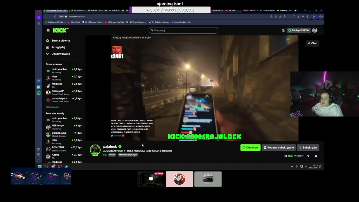The width and height of the screenshot is (359, 202).
Task: Open Obserwowane in the sidebar
Action: coord(58,54)
